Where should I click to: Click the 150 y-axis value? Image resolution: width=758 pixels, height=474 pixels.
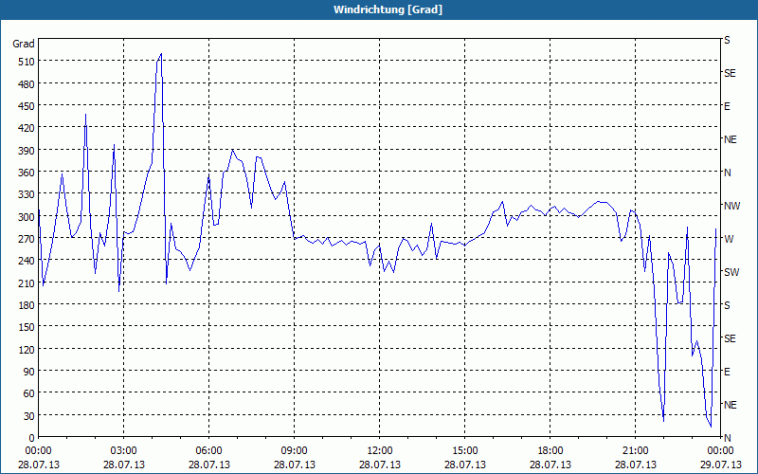(x=27, y=327)
